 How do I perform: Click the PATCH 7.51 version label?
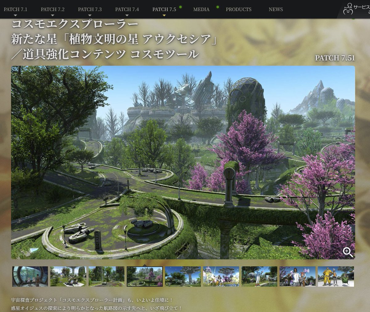click(335, 58)
